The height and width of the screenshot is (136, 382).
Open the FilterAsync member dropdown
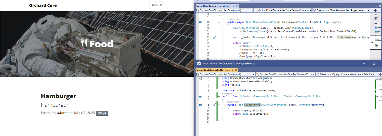click(x=345, y=74)
